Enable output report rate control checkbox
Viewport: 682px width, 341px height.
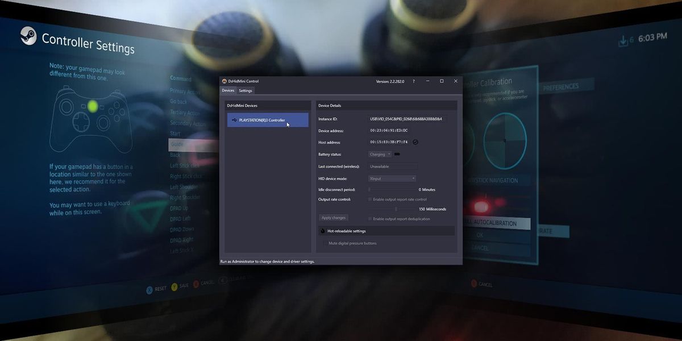370,199
